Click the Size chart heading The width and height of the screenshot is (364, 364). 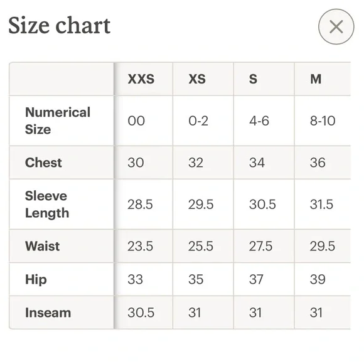[60, 26]
